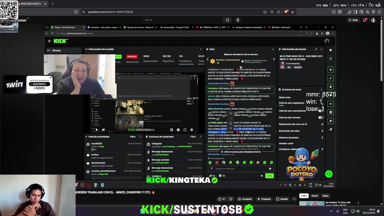
Task: Open Kick hamburger menu in dashboard
Action: (49, 41)
